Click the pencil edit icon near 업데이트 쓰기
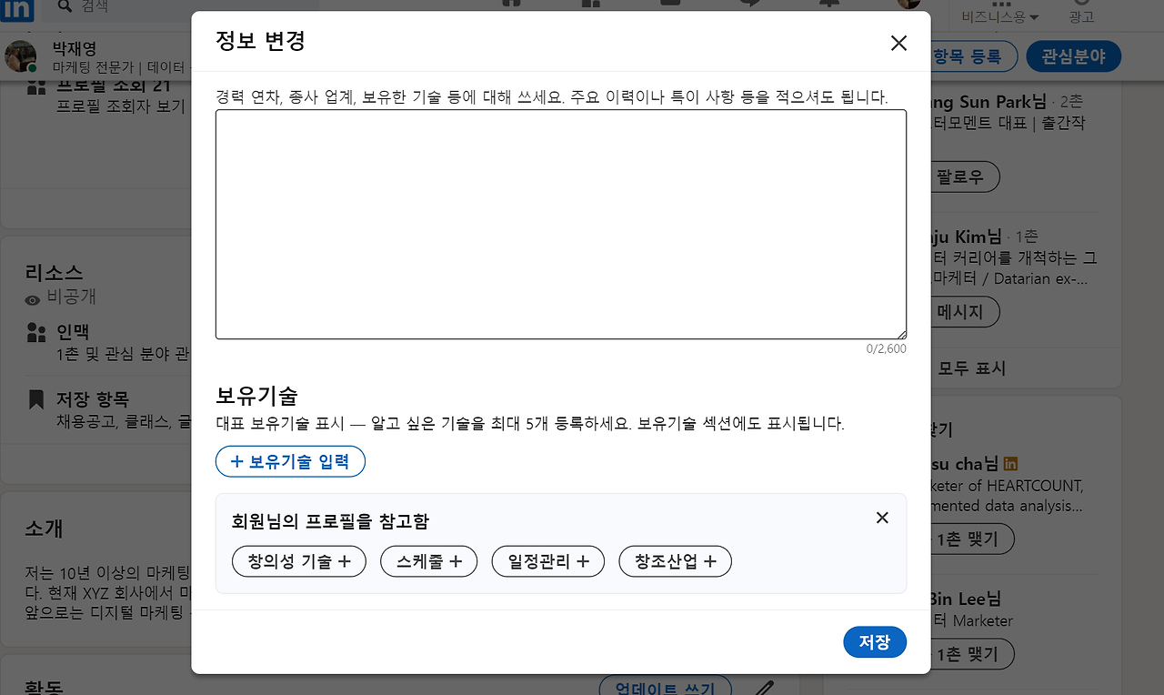The image size is (1164, 695). (x=762, y=689)
